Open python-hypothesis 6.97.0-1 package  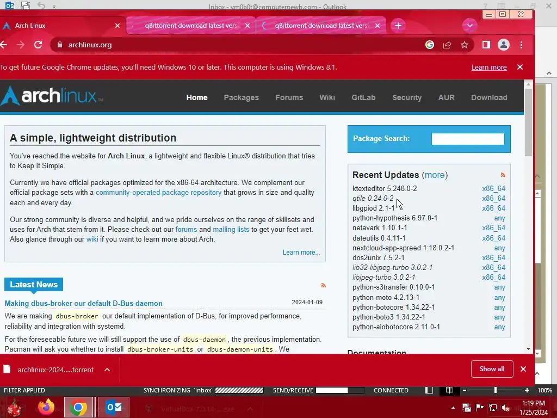click(395, 218)
